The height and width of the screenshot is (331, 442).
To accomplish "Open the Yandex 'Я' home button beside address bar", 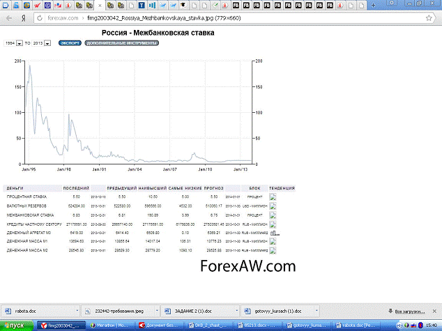I will click(x=24, y=18).
